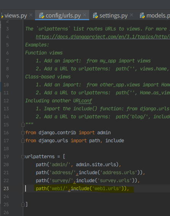Viewport: 170px width, 216px height.
Task: Click 'Class-based views' comment text
Action: point(48,77)
